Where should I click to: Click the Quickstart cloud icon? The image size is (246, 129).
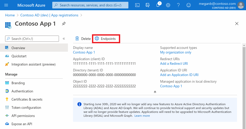[x=7, y=56]
